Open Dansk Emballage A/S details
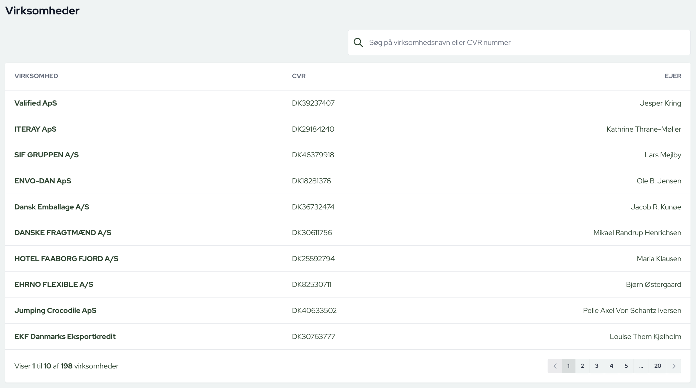 pyautogui.click(x=52, y=207)
